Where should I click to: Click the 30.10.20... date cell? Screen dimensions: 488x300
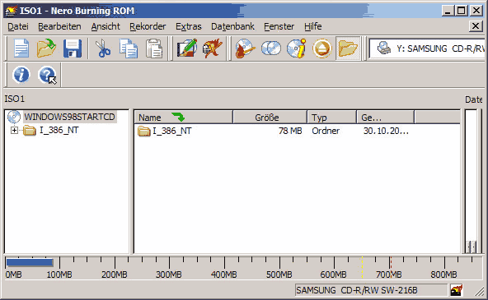point(386,131)
